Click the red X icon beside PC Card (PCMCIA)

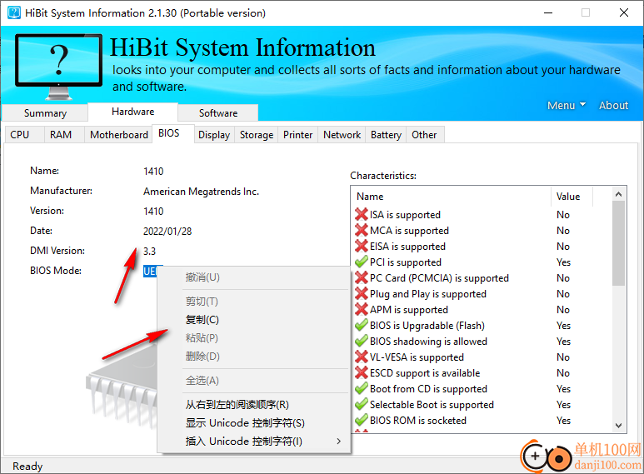(x=361, y=277)
